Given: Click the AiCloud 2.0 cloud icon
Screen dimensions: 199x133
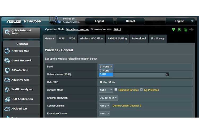Looking at the screenshot, I should point(7,109).
